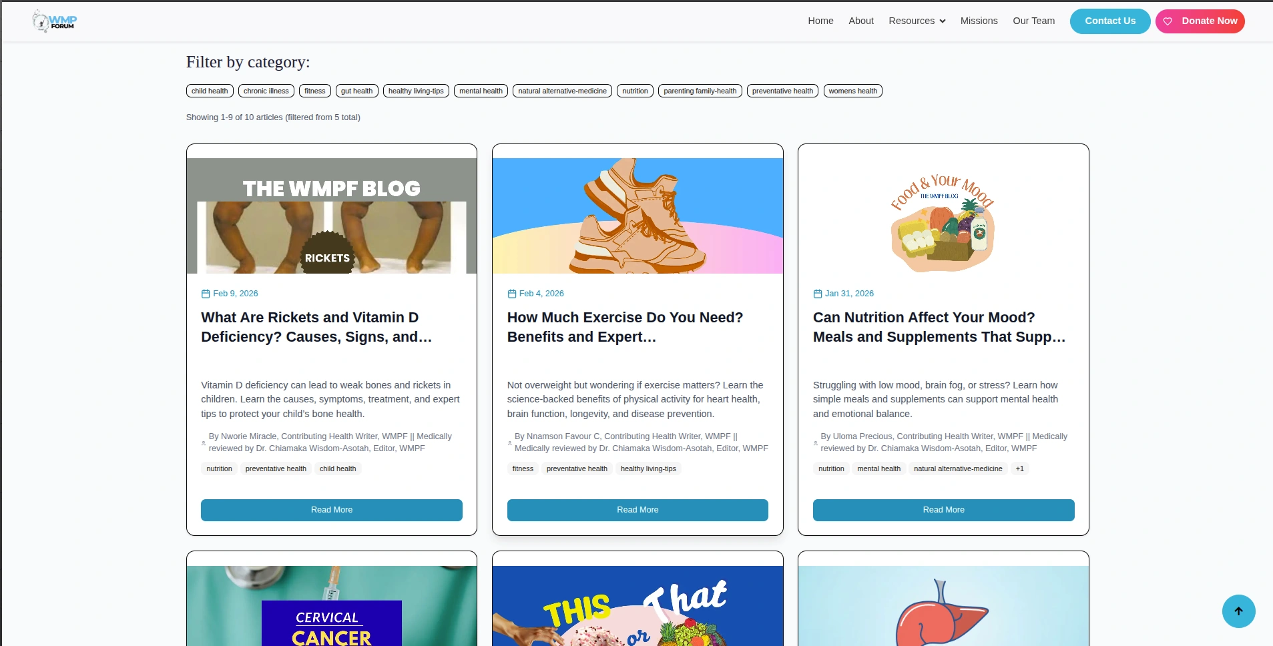Viewport: 1273px width, 646px height.
Task: Click the Rickets blog thumbnail
Action: pyautogui.click(x=332, y=216)
